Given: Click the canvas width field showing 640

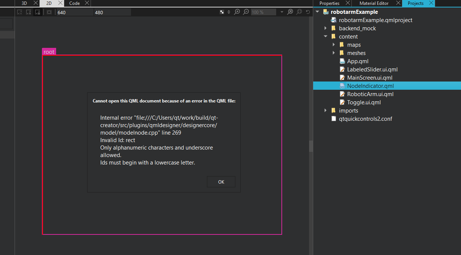Looking at the screenshot, I should click(x=74, y=12).
